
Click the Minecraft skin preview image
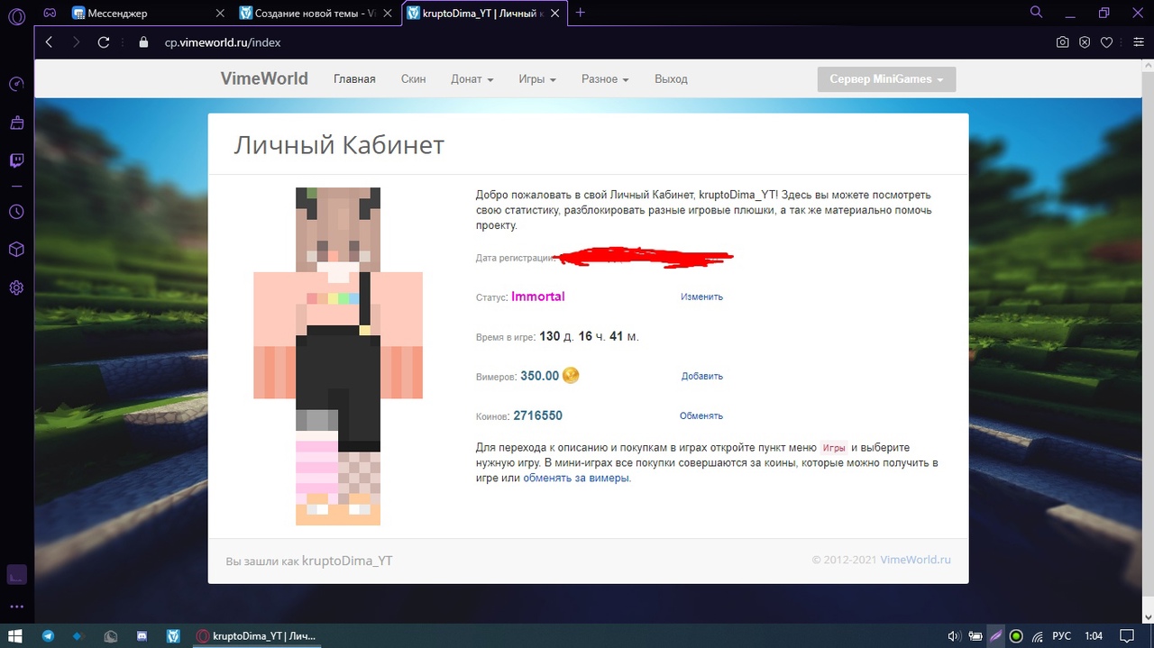coord(338,356)
